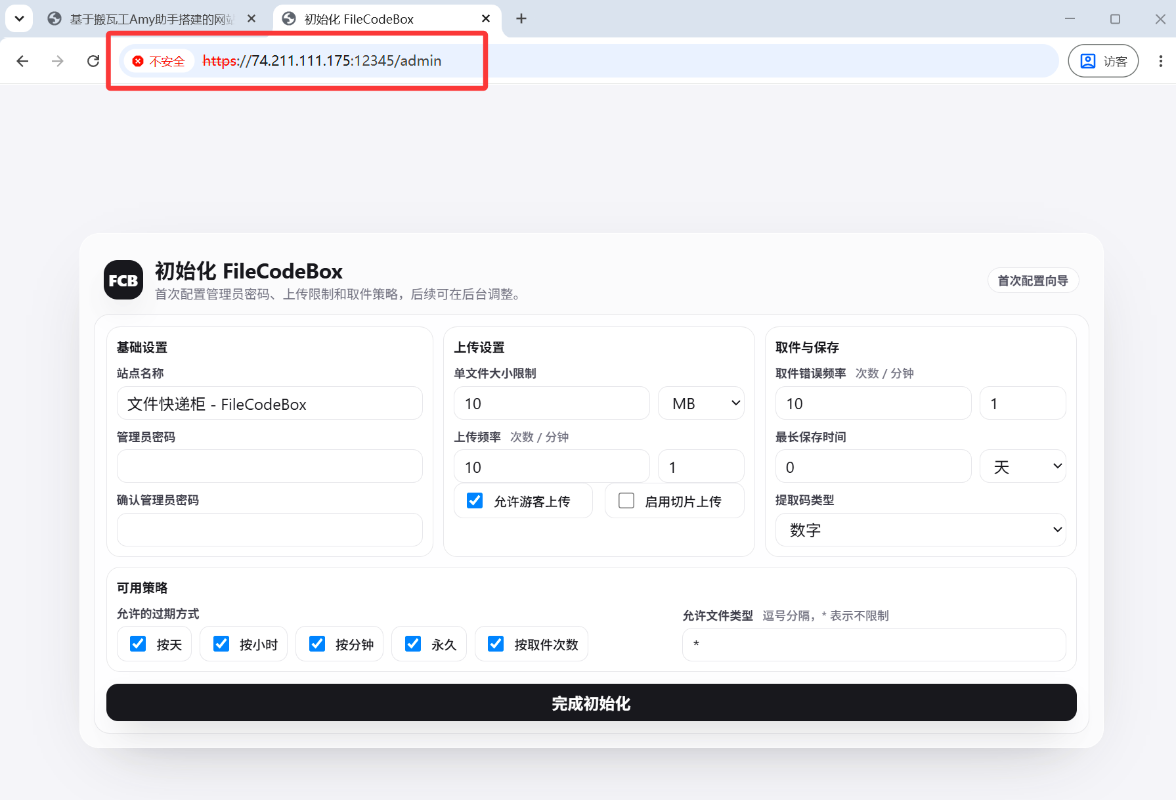This screenshot has height=800, width=1176.
Task: Toggle the 按取件次数 expiry checkbox
Action: [496, 644]
